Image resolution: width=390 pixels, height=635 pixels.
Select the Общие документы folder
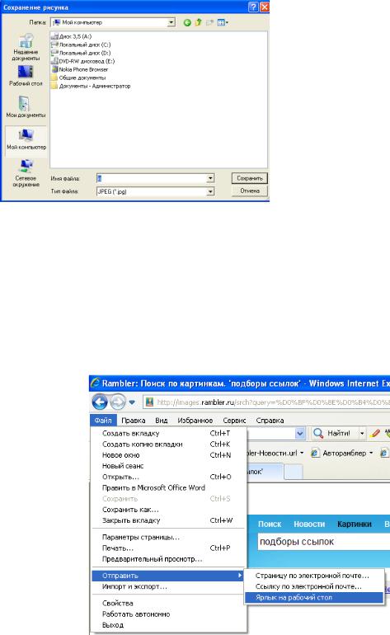click(x=78, y=78)
